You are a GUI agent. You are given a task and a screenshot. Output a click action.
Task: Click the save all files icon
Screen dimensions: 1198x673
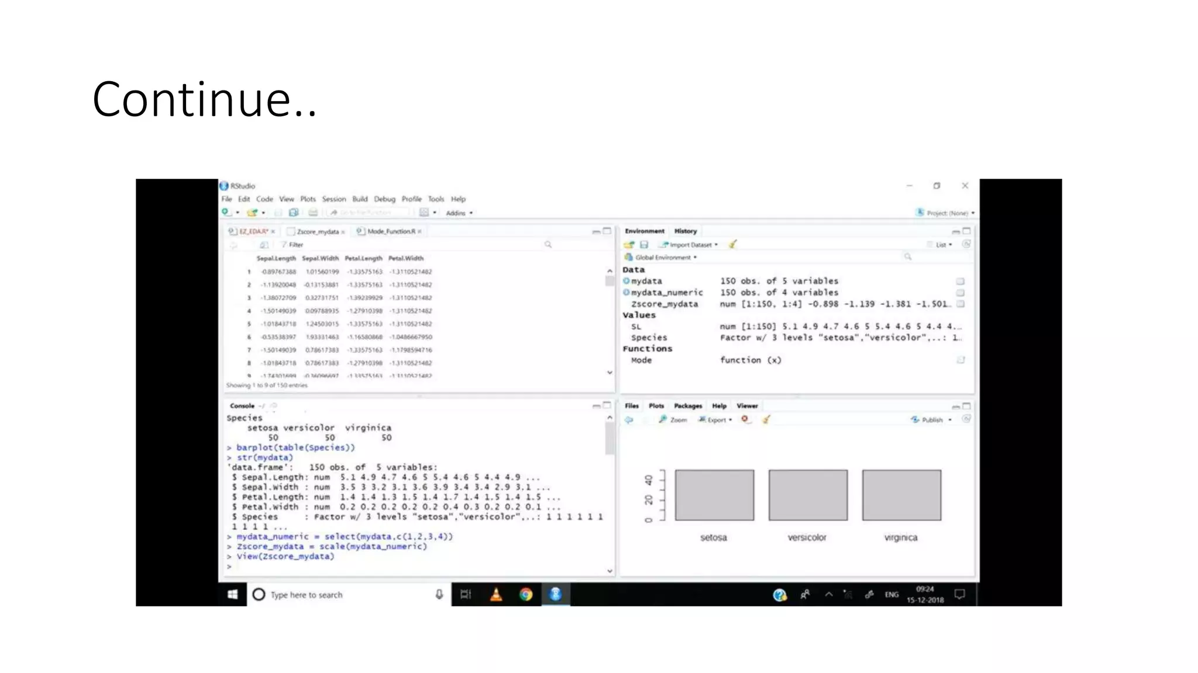294,213
